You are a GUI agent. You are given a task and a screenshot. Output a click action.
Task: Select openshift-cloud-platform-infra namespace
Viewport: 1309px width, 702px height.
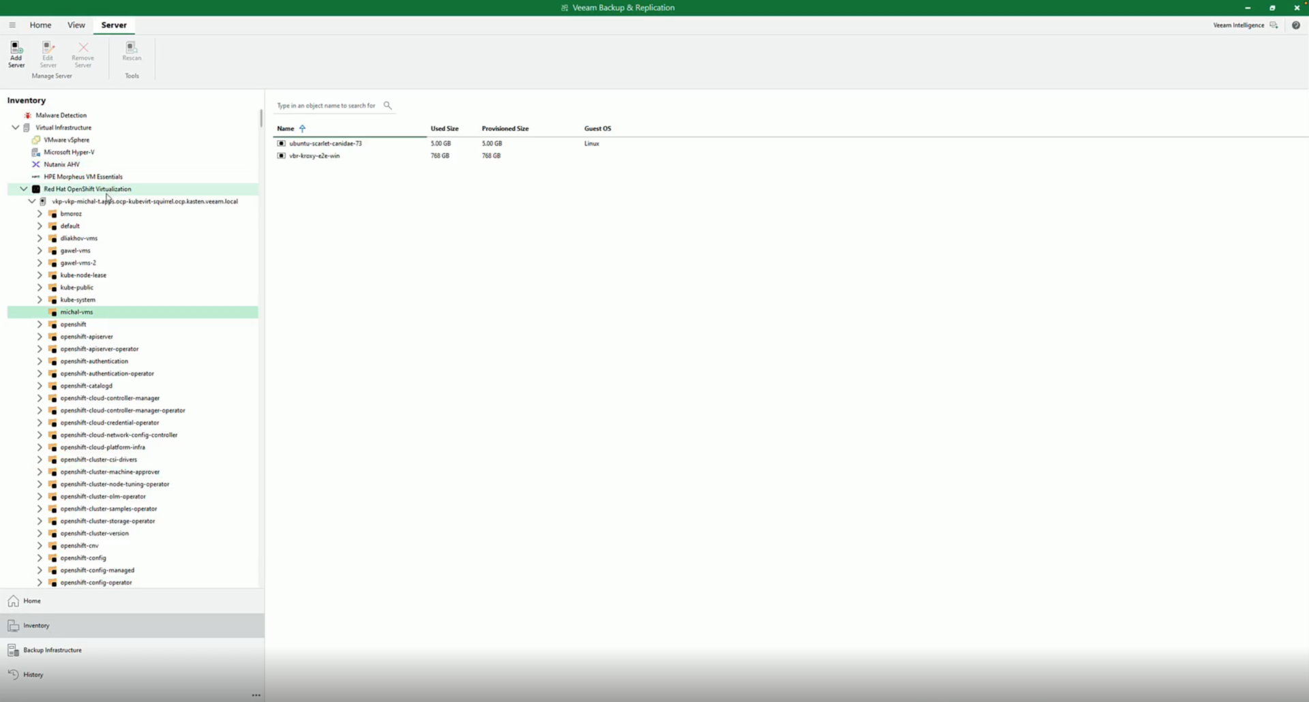pyautogui.click(x=102, y=448)
